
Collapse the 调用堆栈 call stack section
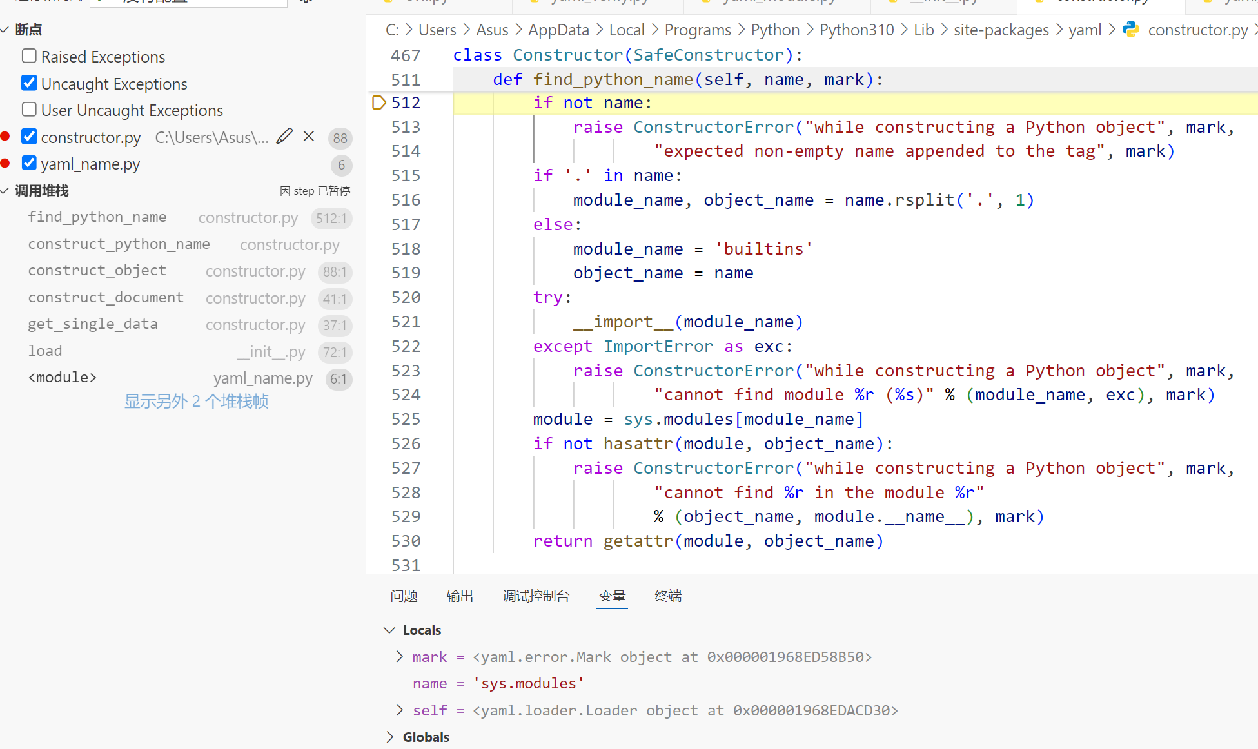pos(5,191)
